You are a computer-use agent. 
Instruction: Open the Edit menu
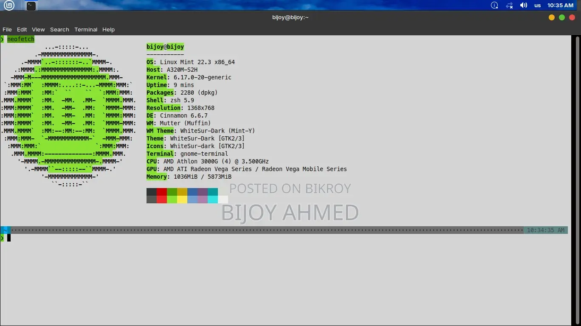(x=22, y=29)
